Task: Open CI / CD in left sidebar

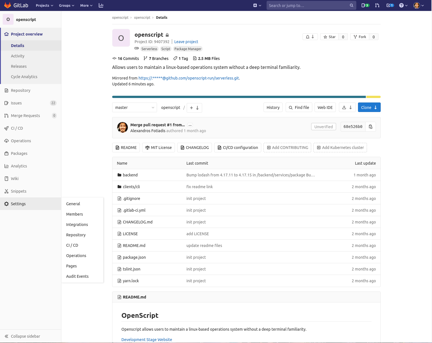Action: coord(31,128)
